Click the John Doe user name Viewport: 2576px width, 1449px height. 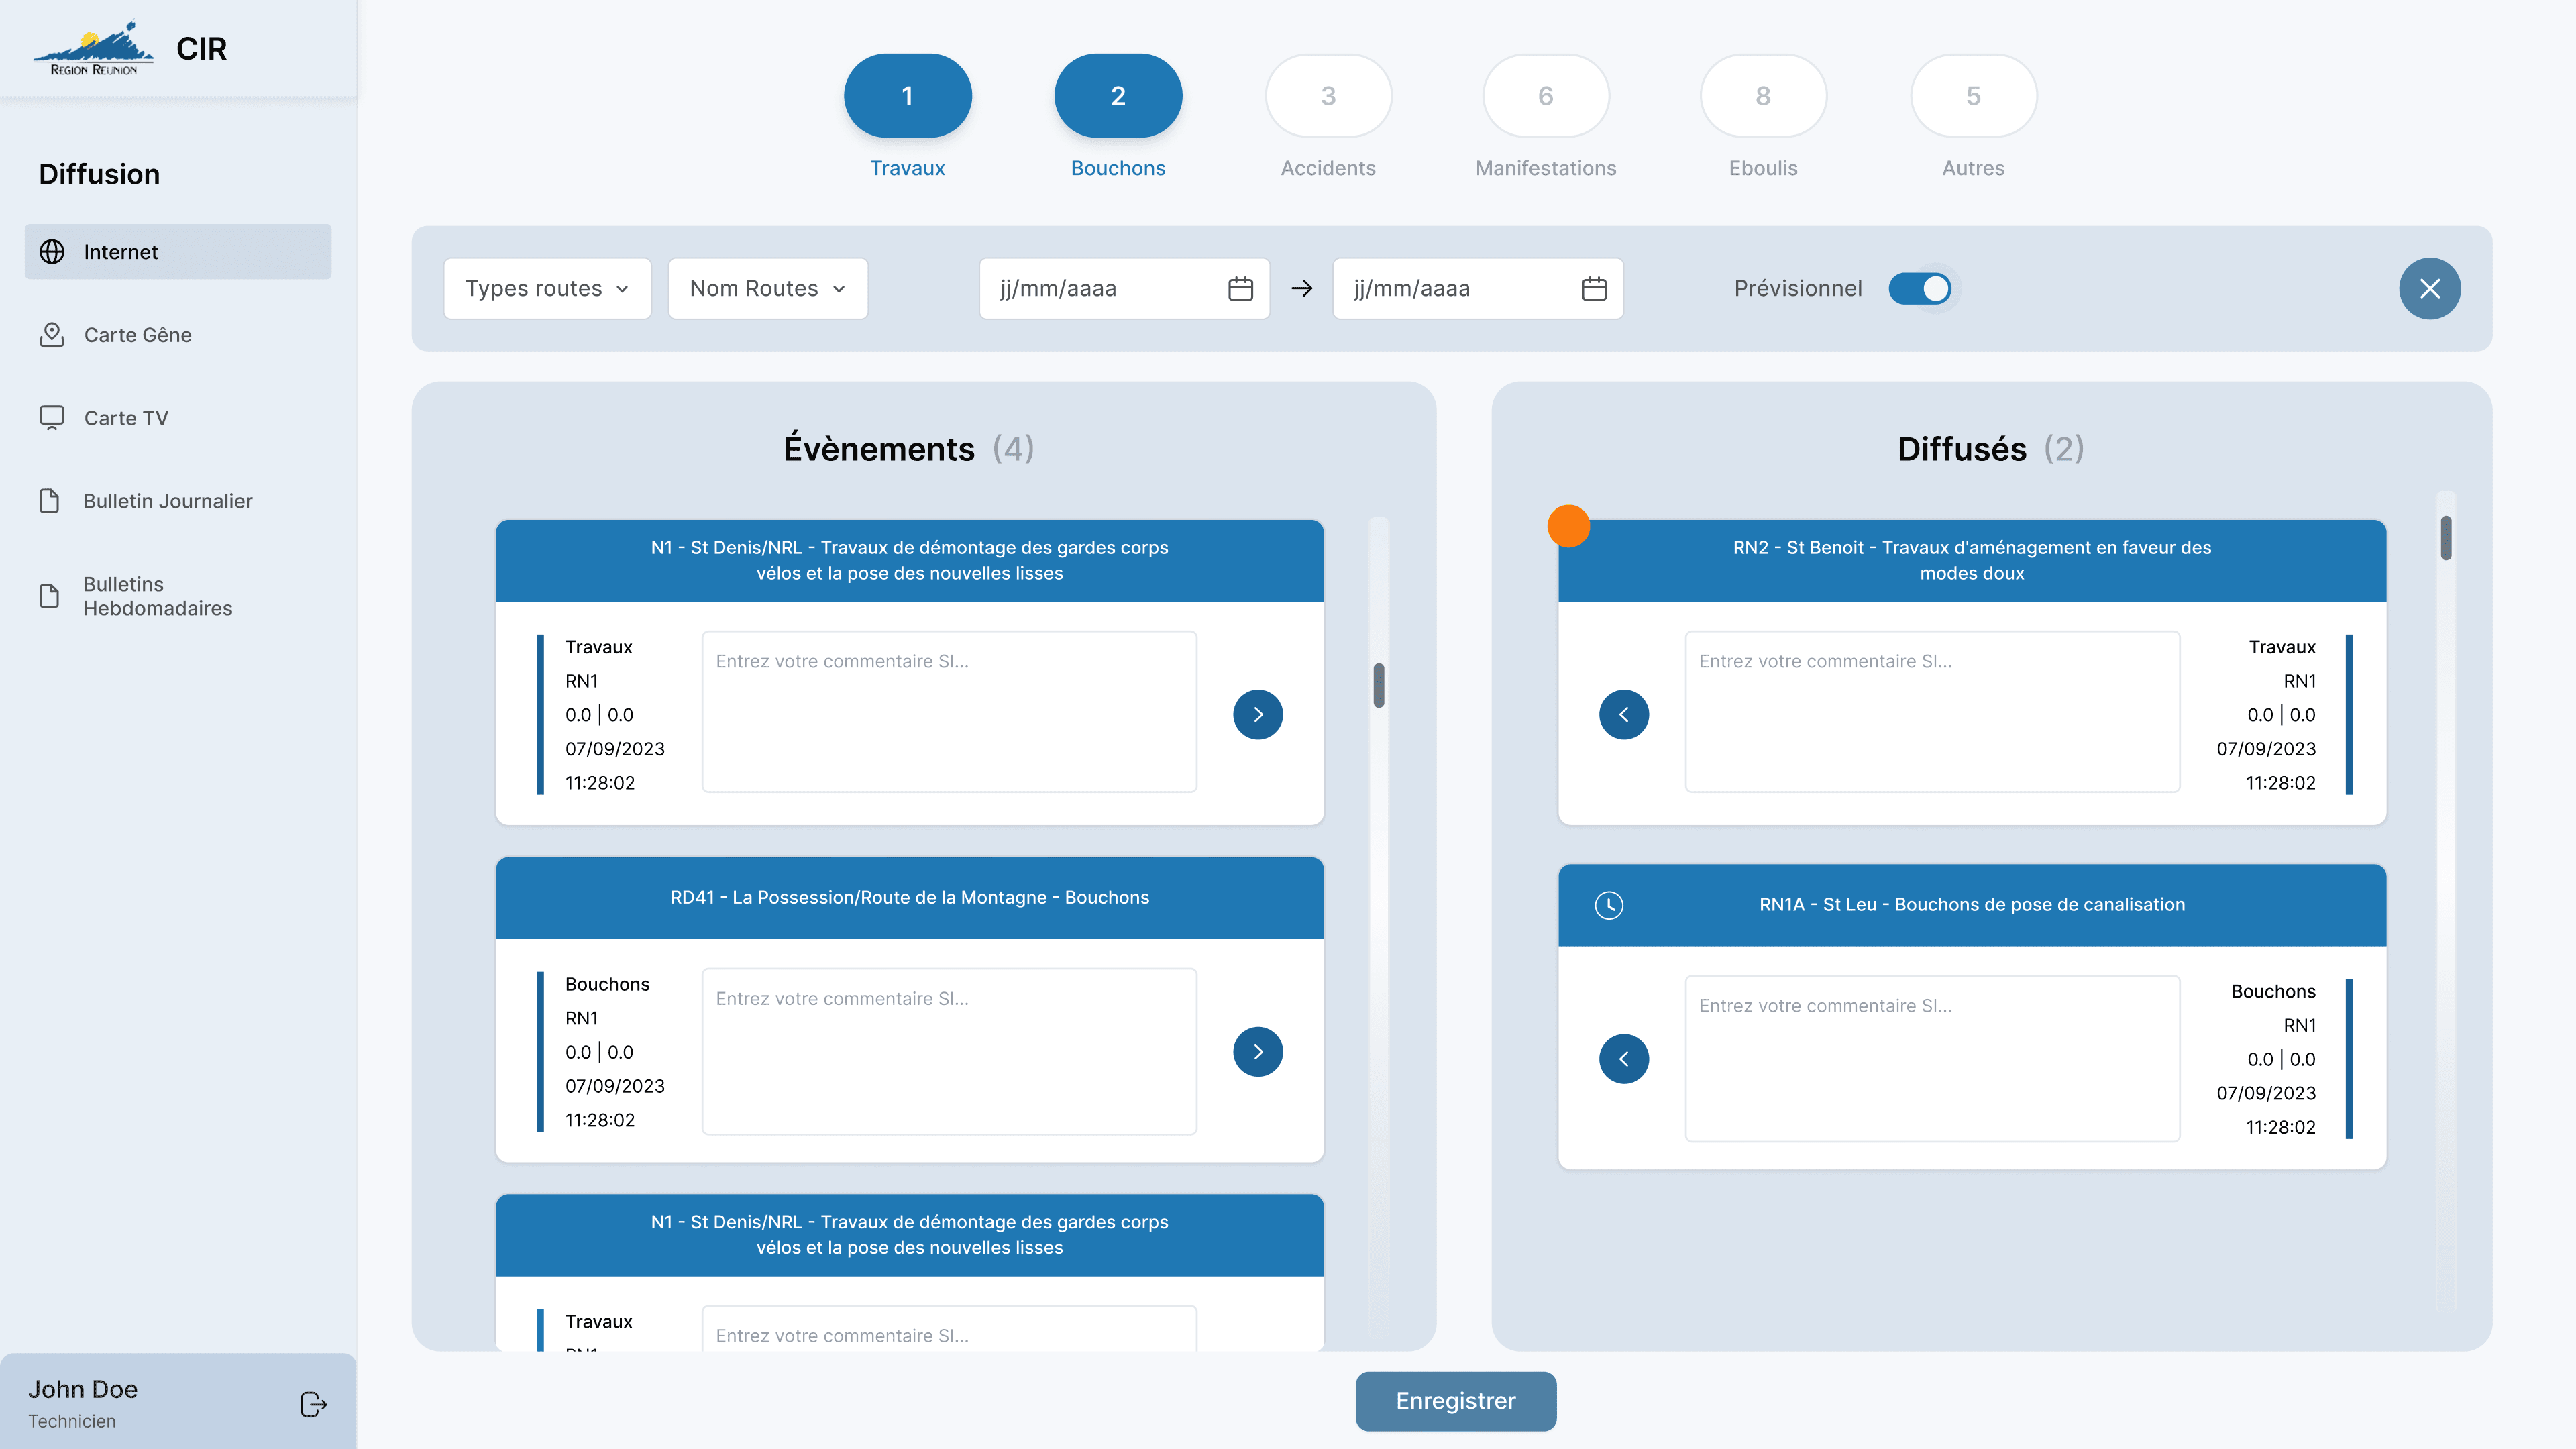click(83, 1389)
